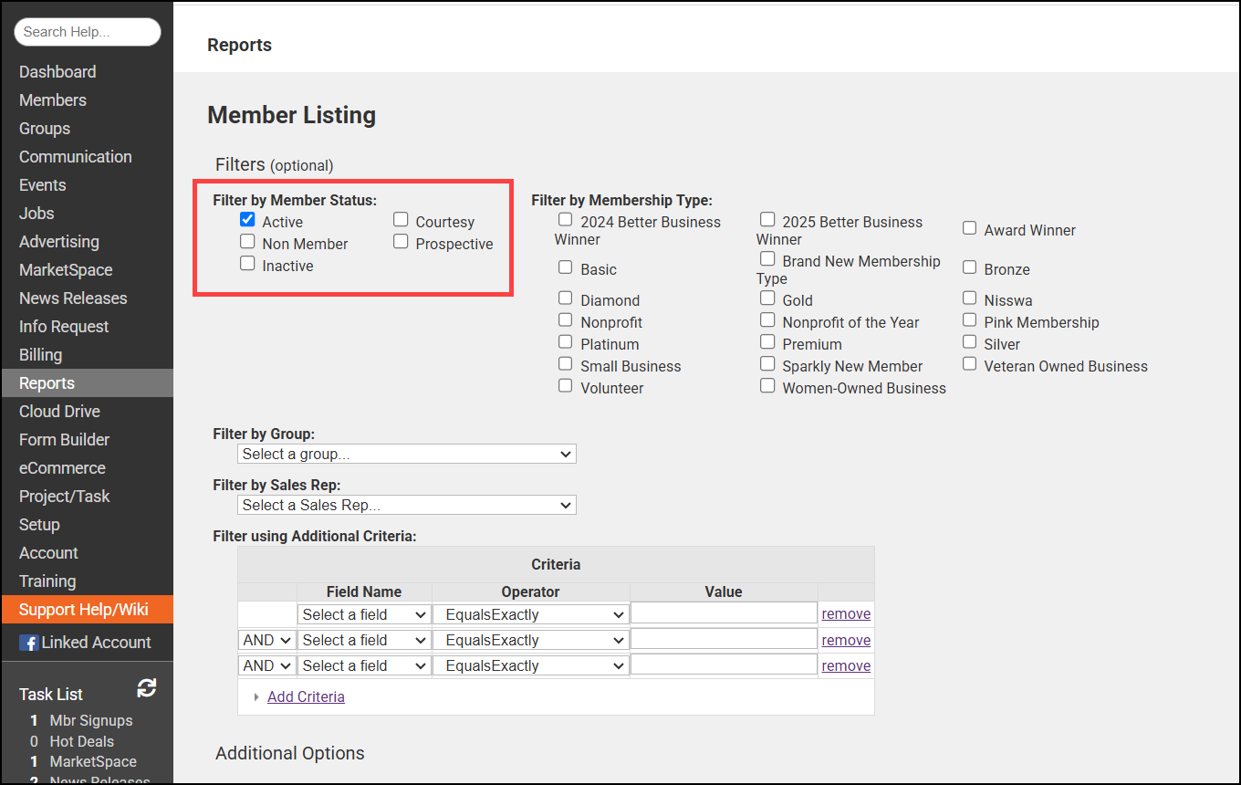Expand the Select a Sales Rep dropdown

pos(406,505)
